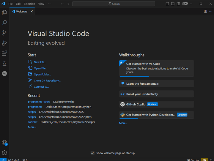Click errors and warnings status indicator
Image resolution: width=214 pixels, height=161 pixels.
point(14,160)
